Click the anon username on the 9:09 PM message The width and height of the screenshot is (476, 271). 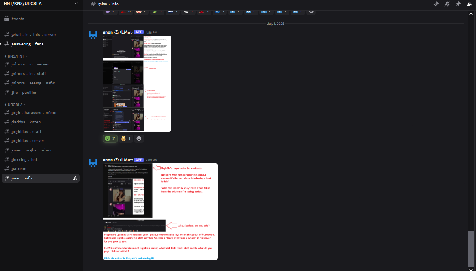pyautogui.click(x=118, y=160)
